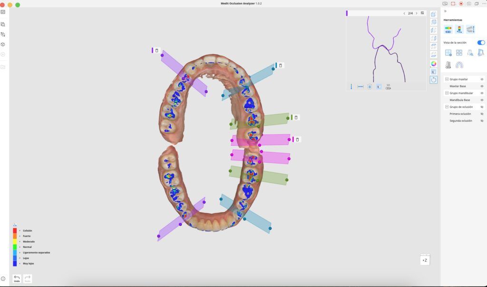Hide the Grupo mandibular group
Image resolution: width=487 pixels, height=287 pixels.
(x=482, y=93)
